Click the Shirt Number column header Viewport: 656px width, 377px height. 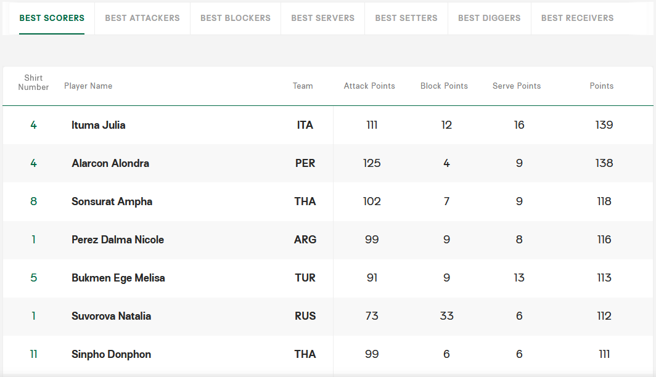pos(33,83)
